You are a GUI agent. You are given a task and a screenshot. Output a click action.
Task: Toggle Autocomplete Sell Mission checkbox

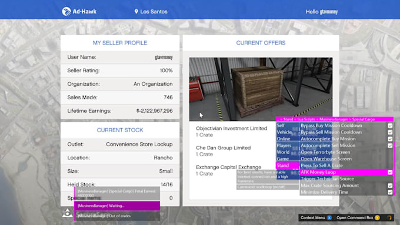pos(390,146)
